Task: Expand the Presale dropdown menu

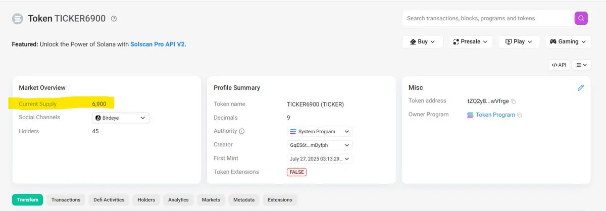Action: (x=471, y=42)
